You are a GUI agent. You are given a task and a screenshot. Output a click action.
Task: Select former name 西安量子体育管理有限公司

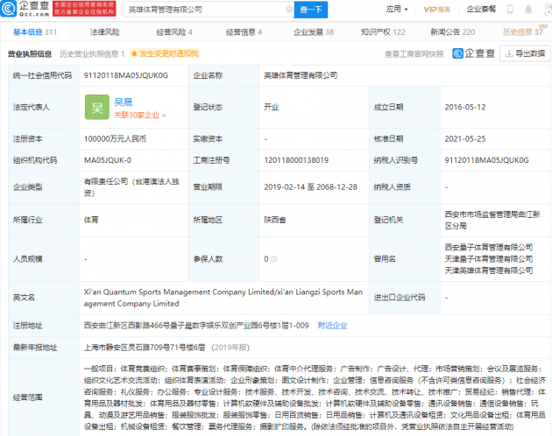[489, 248]
